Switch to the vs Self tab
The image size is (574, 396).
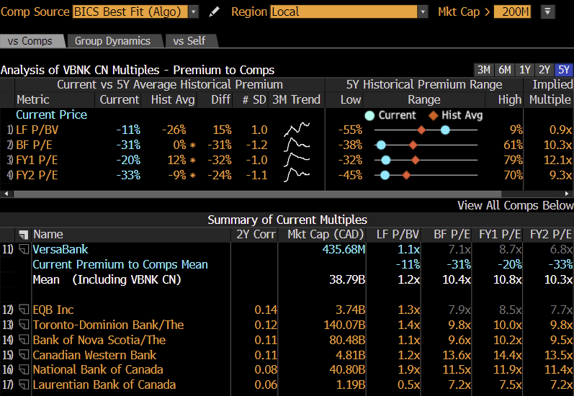(x=189, y=41)
